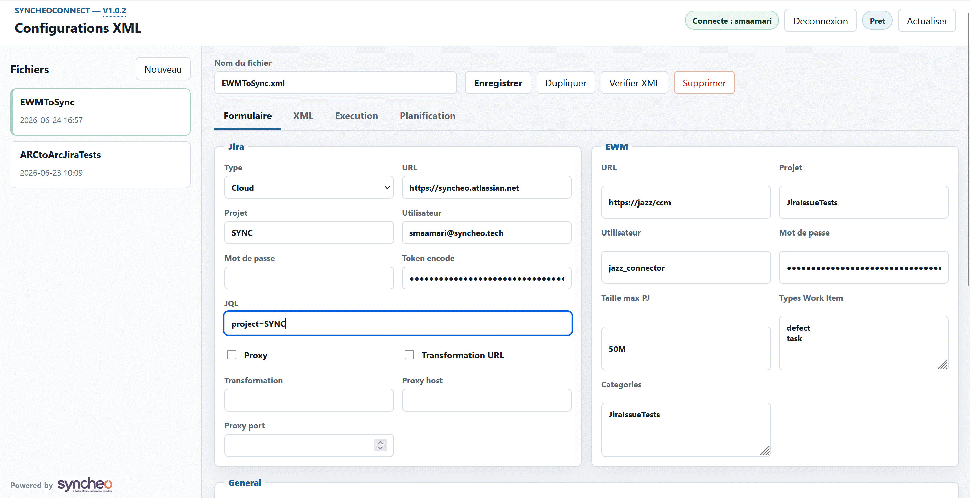Click the Connecte : smaamari badge
The width and height of the screenshot is (970, 498).
(x=732, y=21)
